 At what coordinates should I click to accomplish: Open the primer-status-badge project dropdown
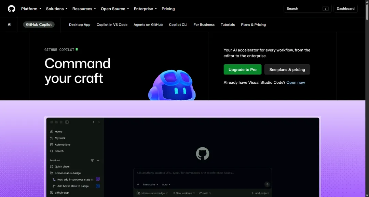click(152, 193)
